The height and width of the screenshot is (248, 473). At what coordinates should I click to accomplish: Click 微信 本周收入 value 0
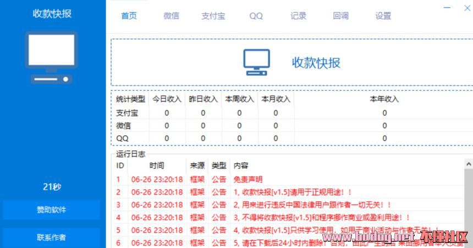[x=239, y=125]
